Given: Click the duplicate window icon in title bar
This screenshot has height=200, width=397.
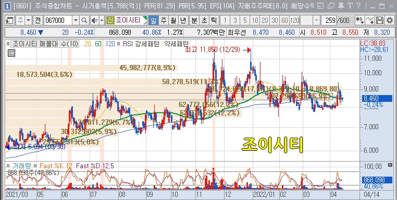Looking at the screenshot, I should [331, 6].
